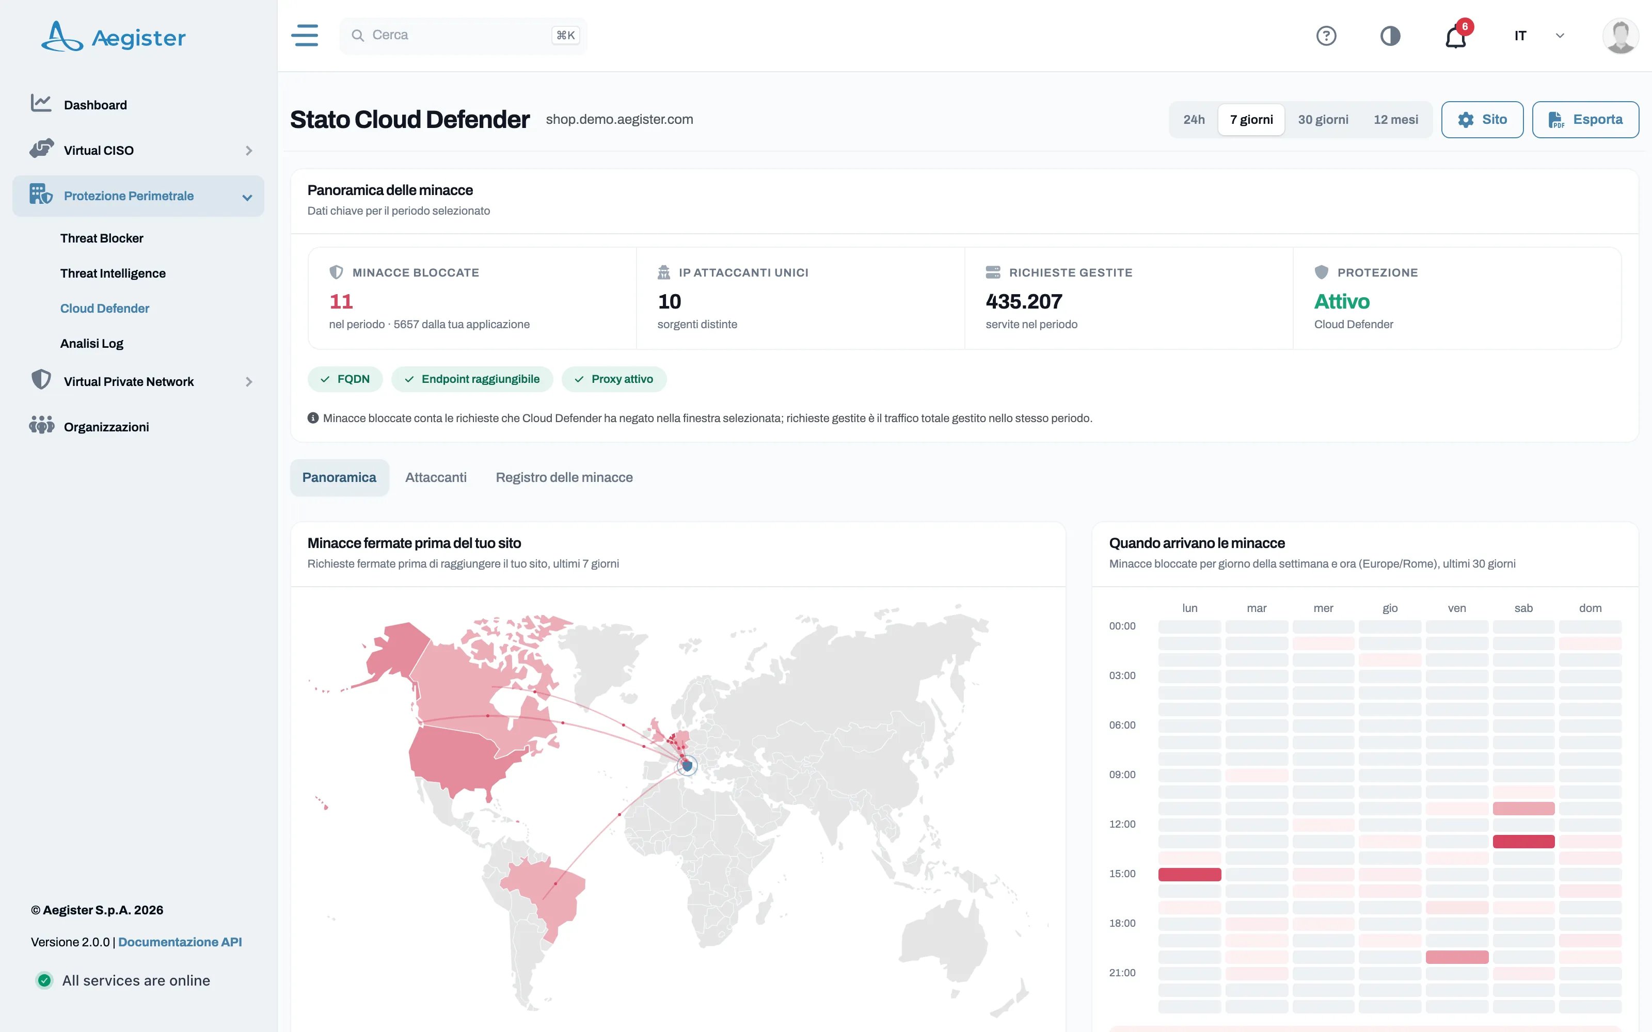The height and width of the screenshot is (1032, 1652).
Task: Click the info icon beside Minacce bloccate note
Action: 313,418
